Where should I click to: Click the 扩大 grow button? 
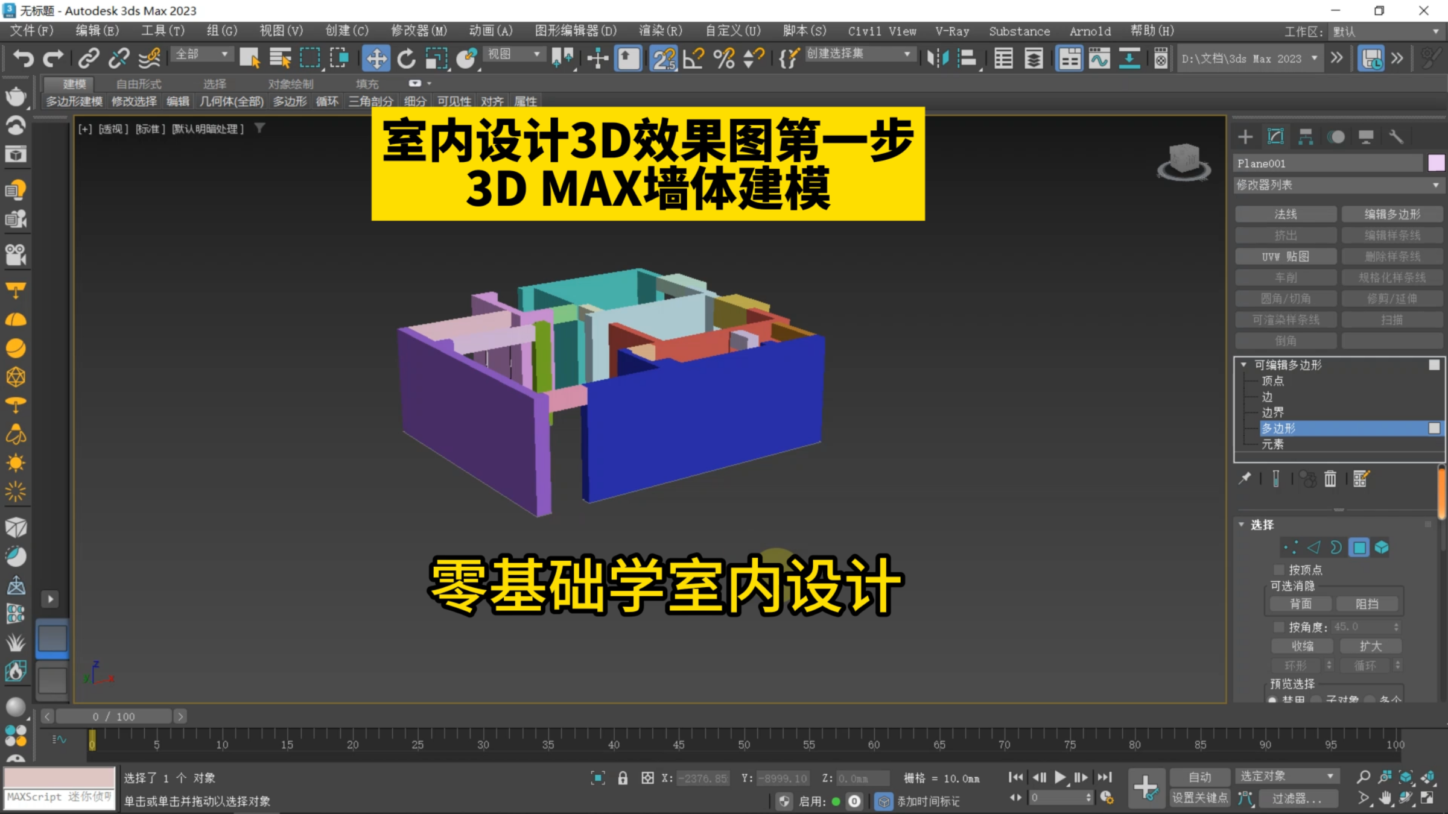pos(1370,646)
